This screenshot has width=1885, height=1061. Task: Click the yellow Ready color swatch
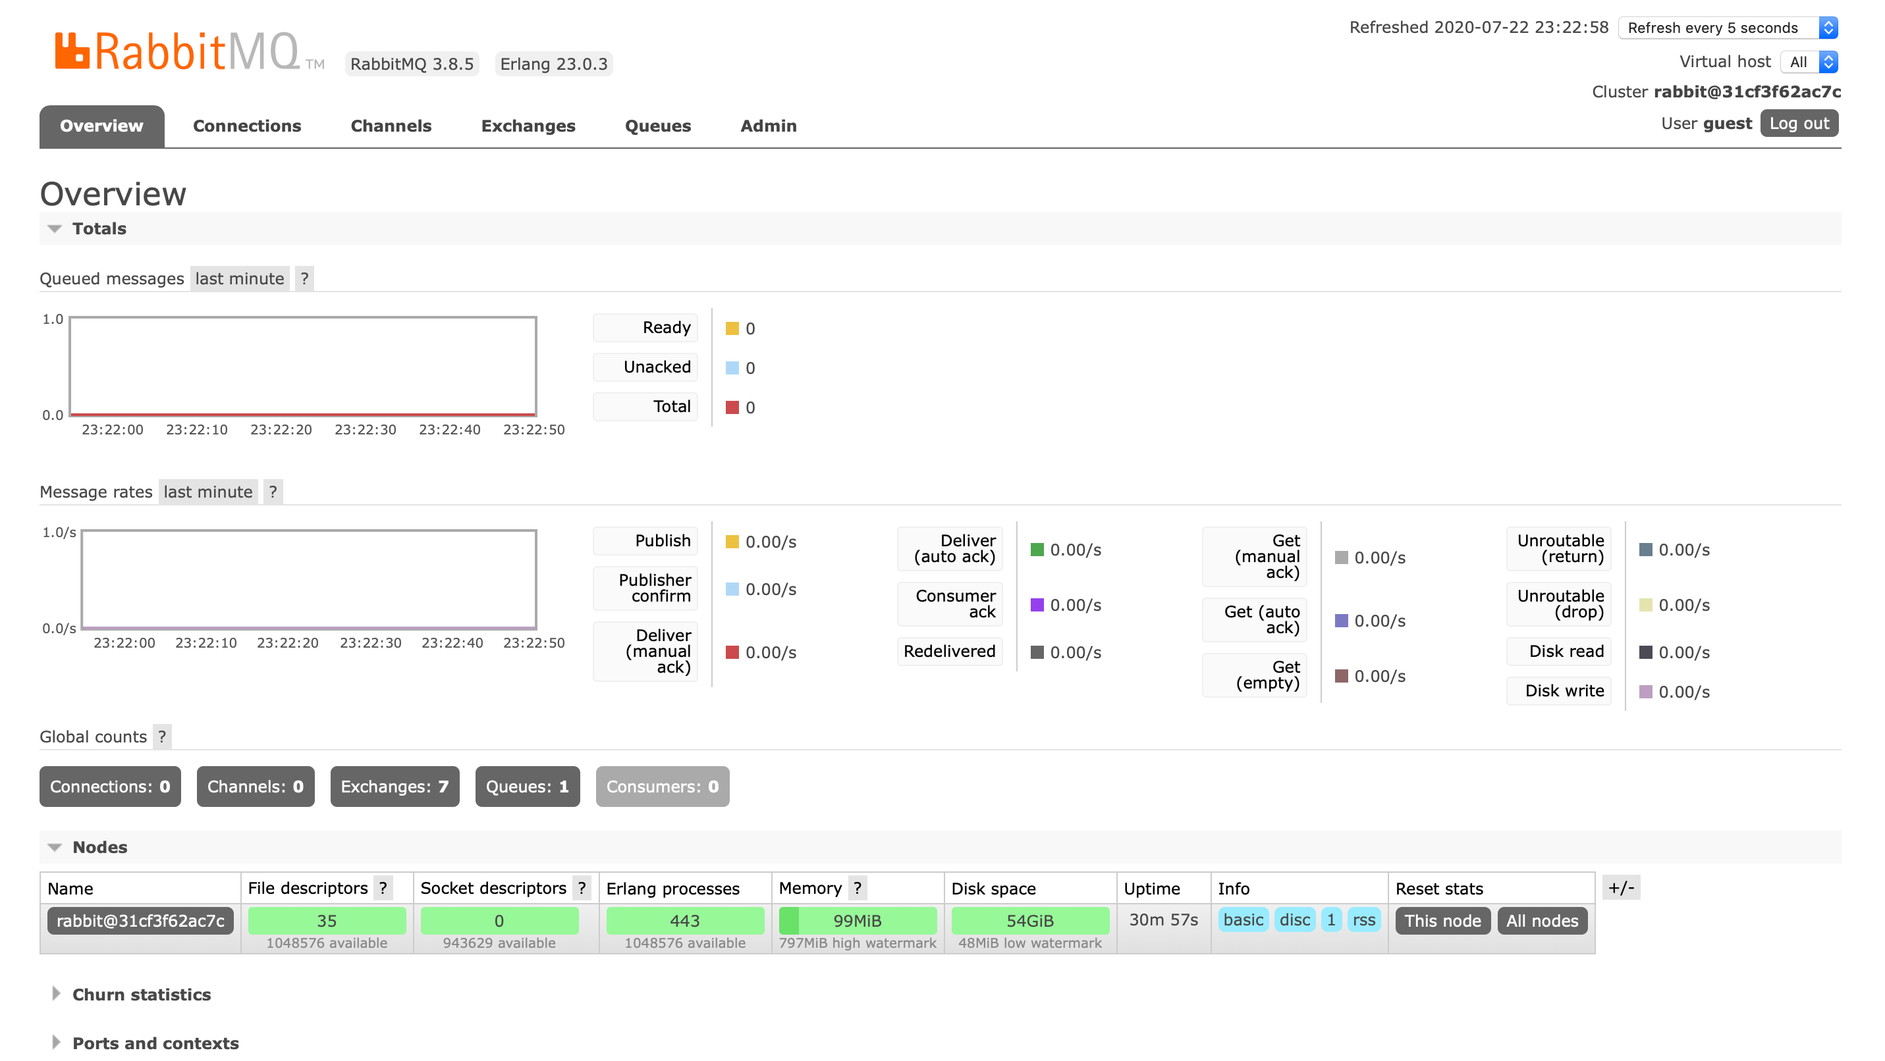(x=732, y=328)
